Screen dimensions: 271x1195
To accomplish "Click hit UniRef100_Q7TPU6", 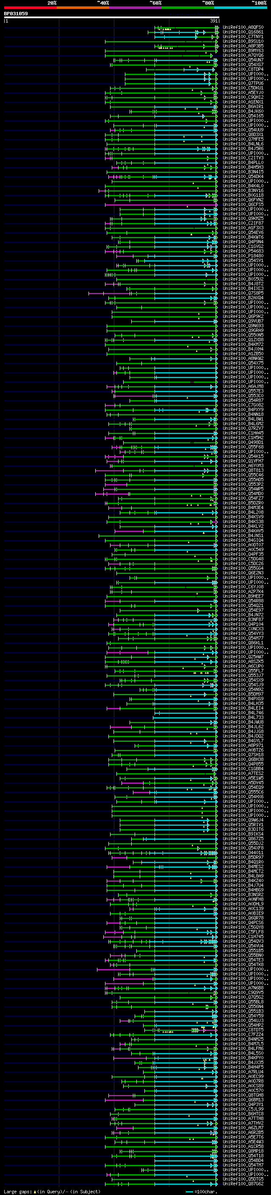I will point(243,84).
